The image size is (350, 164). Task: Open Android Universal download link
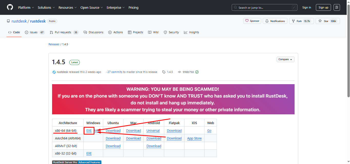(153, 131)
